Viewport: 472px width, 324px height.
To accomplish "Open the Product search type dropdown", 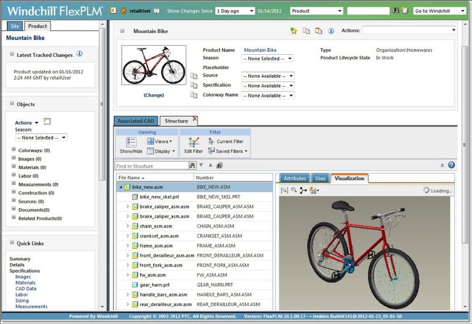I will [x=316, y=11].
